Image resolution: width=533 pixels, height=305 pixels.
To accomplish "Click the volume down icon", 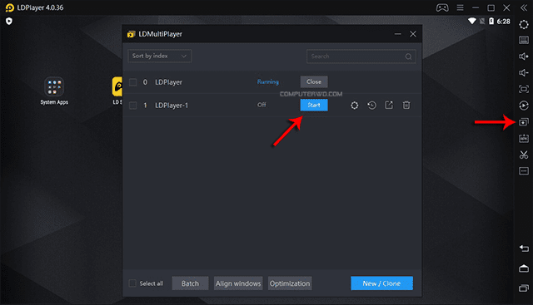I will [524, 72].
